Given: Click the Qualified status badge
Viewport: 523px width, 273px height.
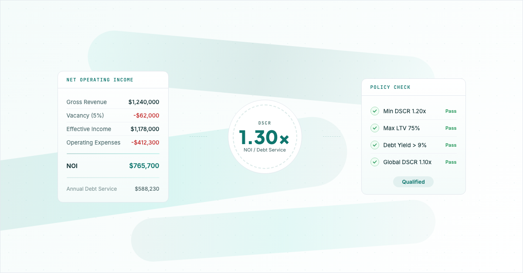Looking at the screenshot, I should click(413, 182).
